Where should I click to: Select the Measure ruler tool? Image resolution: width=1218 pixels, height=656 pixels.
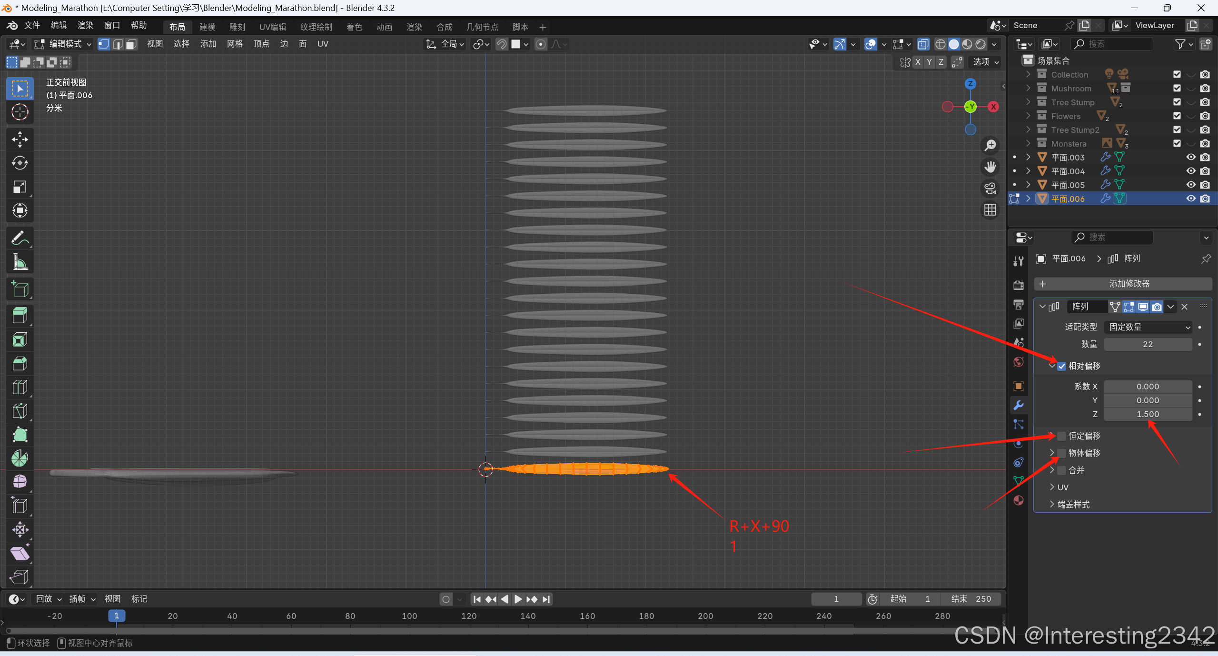(x=20, y=262)
